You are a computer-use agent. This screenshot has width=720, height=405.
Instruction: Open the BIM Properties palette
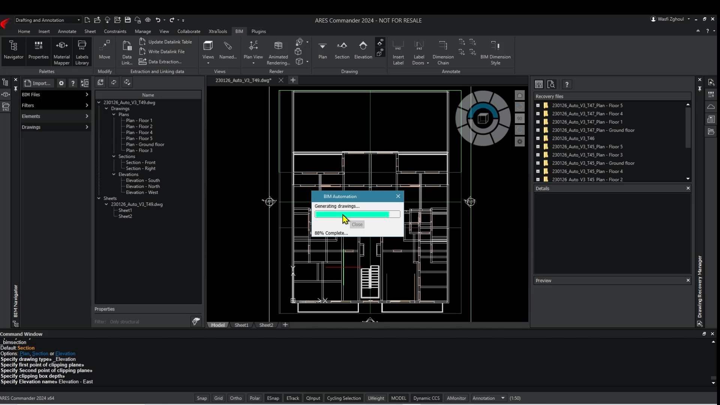pos(38,50)
